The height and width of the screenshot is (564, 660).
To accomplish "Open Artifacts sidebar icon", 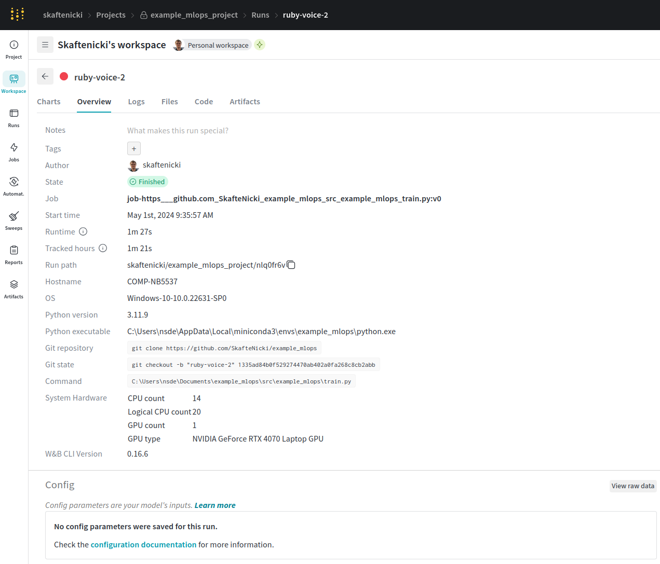I will (14, 285).
